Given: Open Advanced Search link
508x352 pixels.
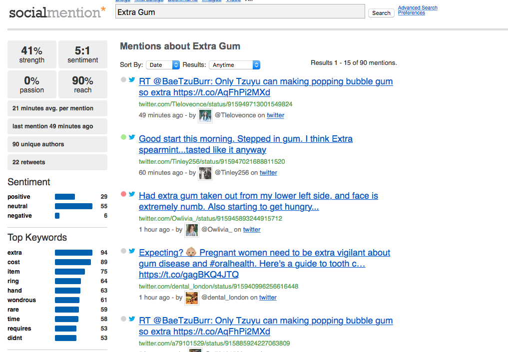Looking at the screenshot, I should pos(418,7).
